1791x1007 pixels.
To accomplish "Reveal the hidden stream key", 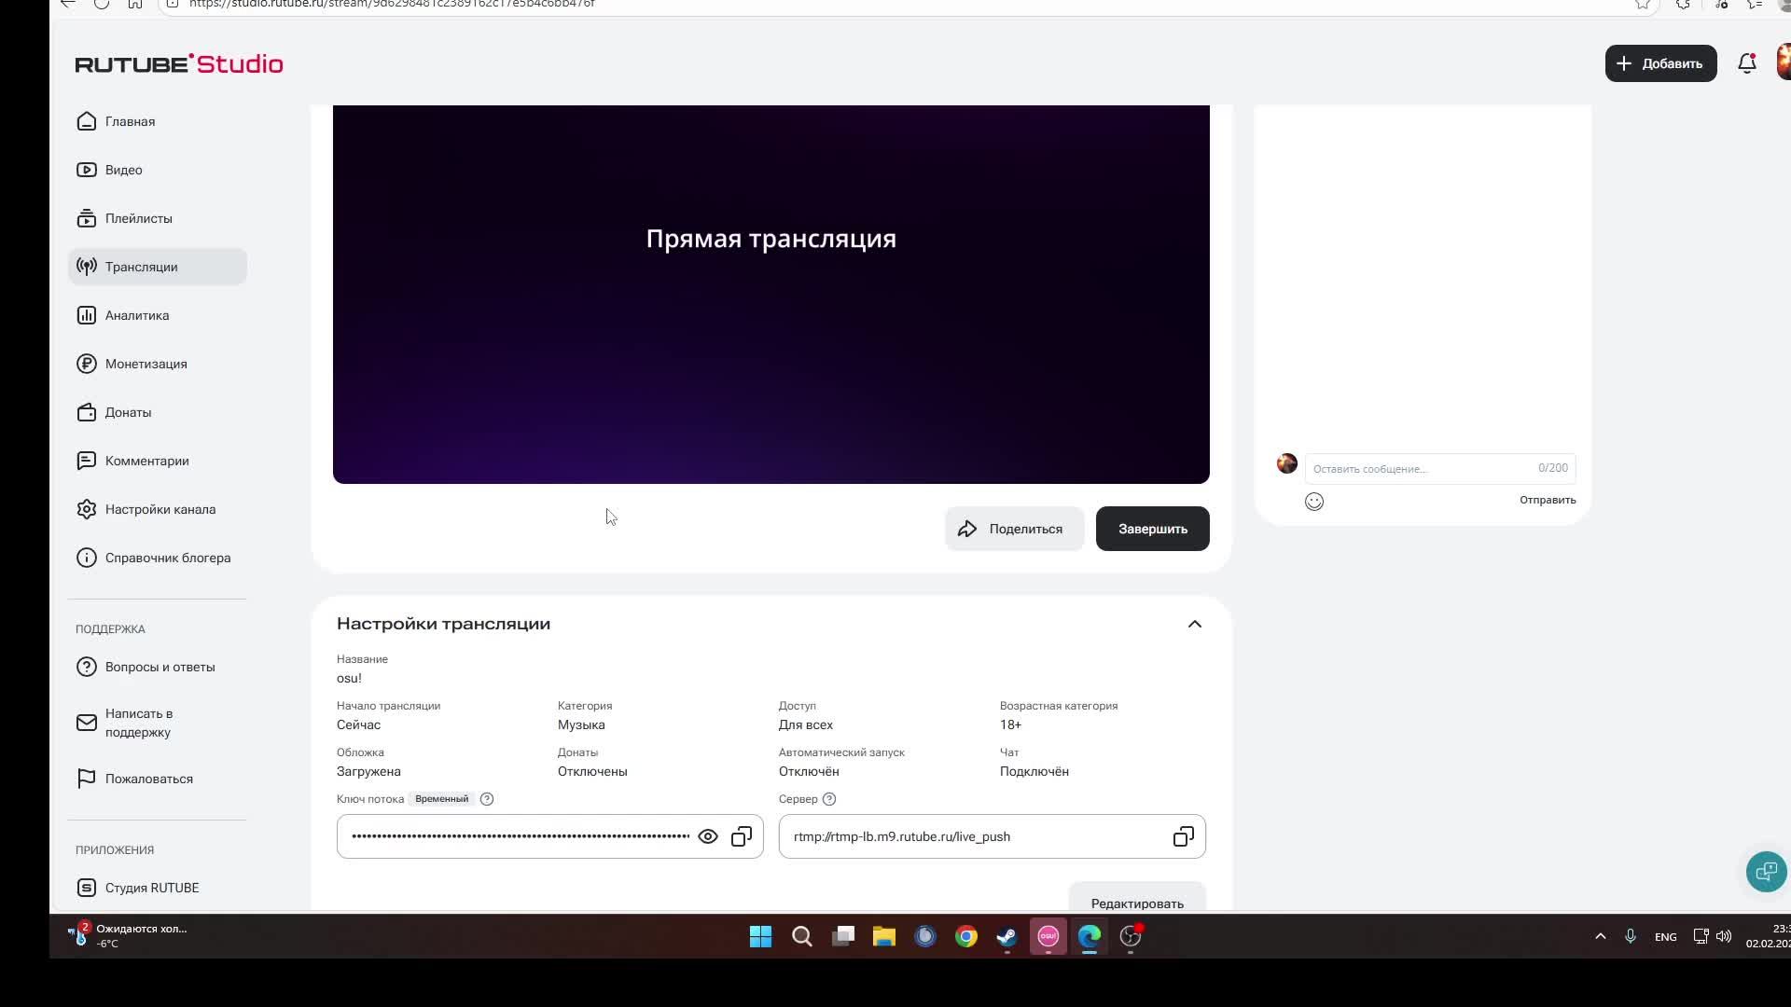I will (x=708, y=836).
